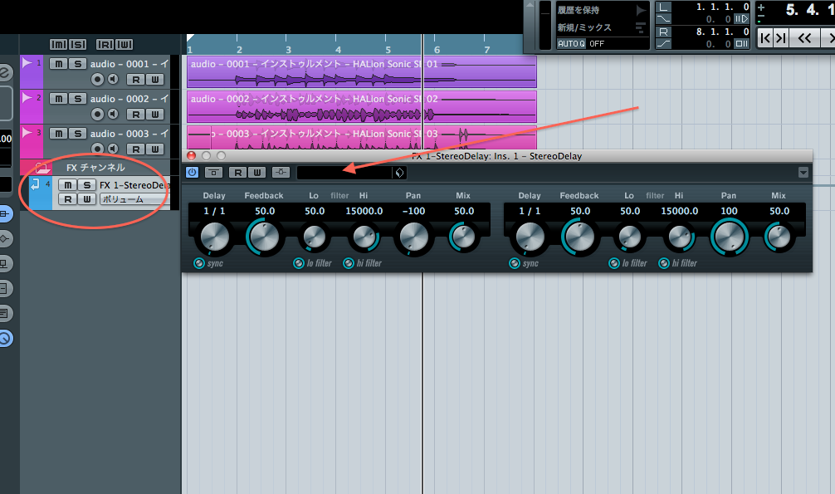The image size is (835, 494).
Task: Toggle global Write automation in track list header
Action: click(124, 45)
